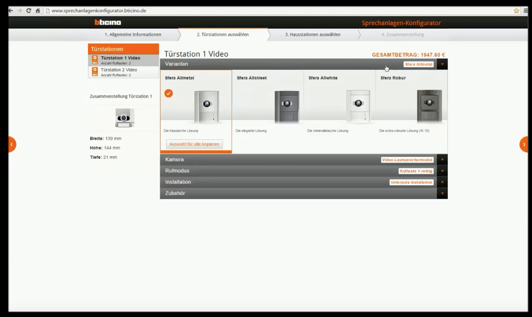Click Auswahl für alle kopieren button

pos(194,144)
